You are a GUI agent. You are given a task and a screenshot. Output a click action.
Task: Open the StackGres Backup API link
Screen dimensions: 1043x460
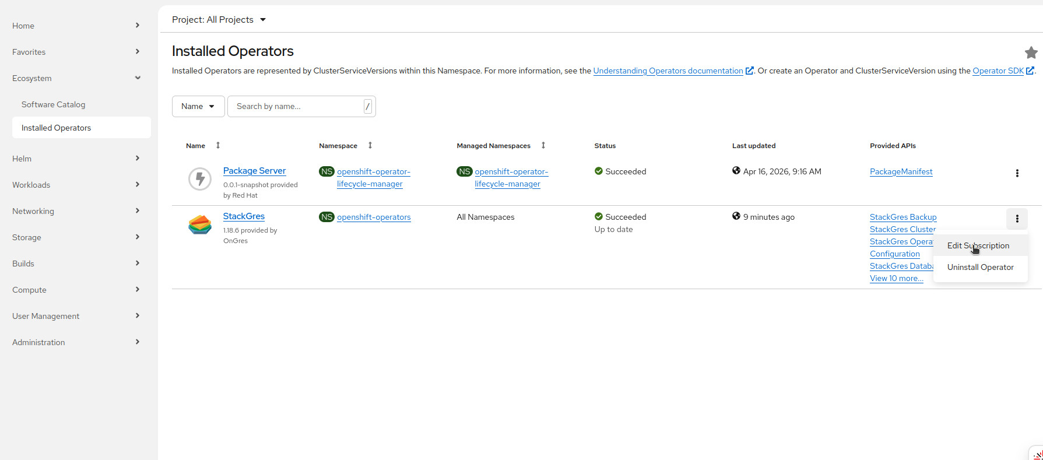click(x=903, y=217)
